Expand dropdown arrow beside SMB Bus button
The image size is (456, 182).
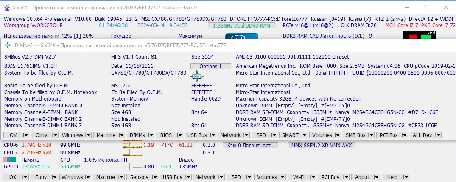click(370, 135)
